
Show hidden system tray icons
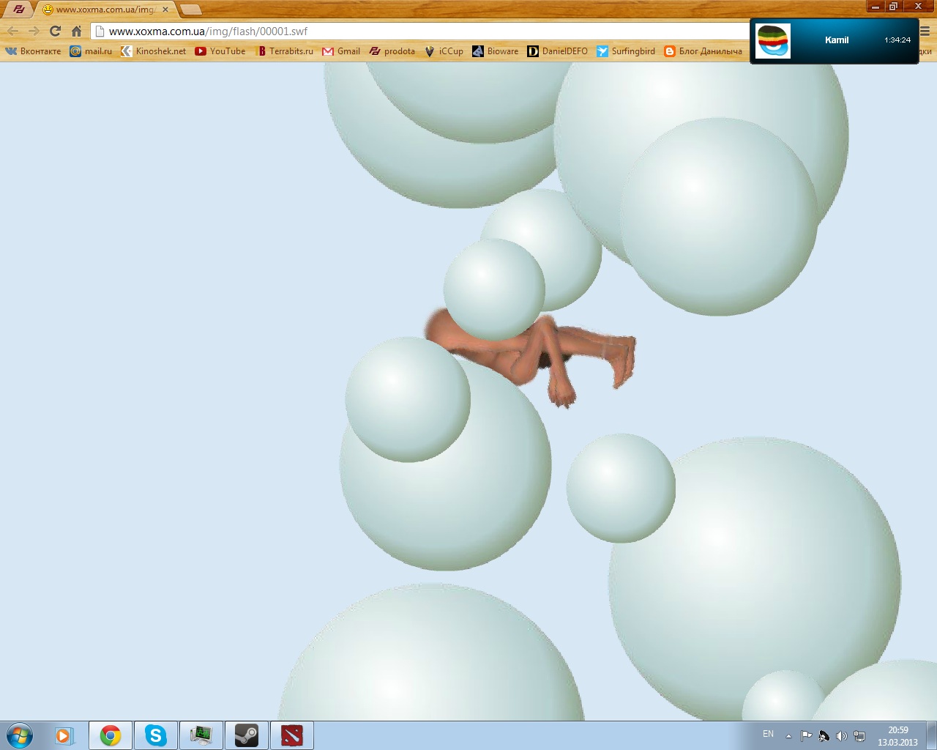pyautogui.click(x=788, y=736)
